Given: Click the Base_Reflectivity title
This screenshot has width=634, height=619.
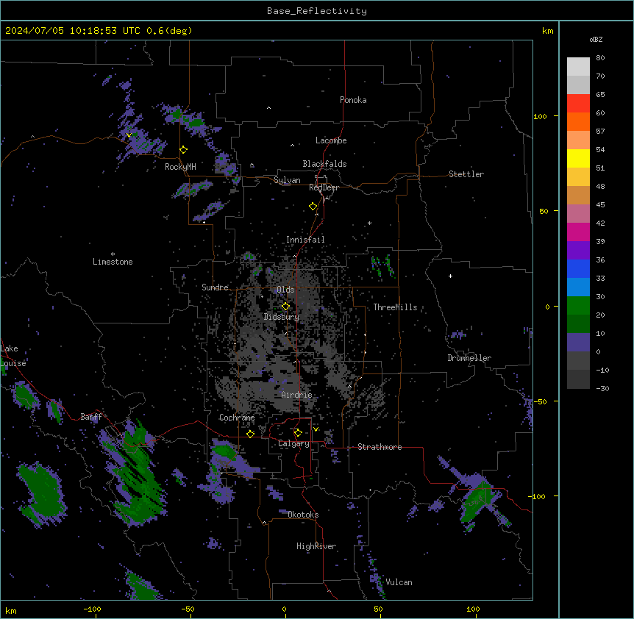Looking at the screenshot, I should click(317, 11).
